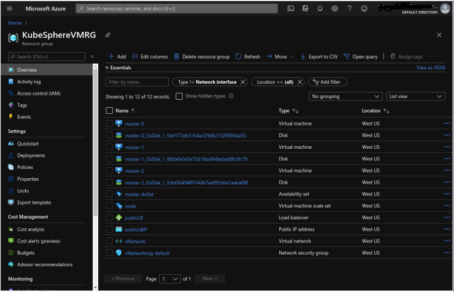Click the publicLB load balancer icon
The height and width of the screenshot is (292, 454).
(x=118, y=217)
